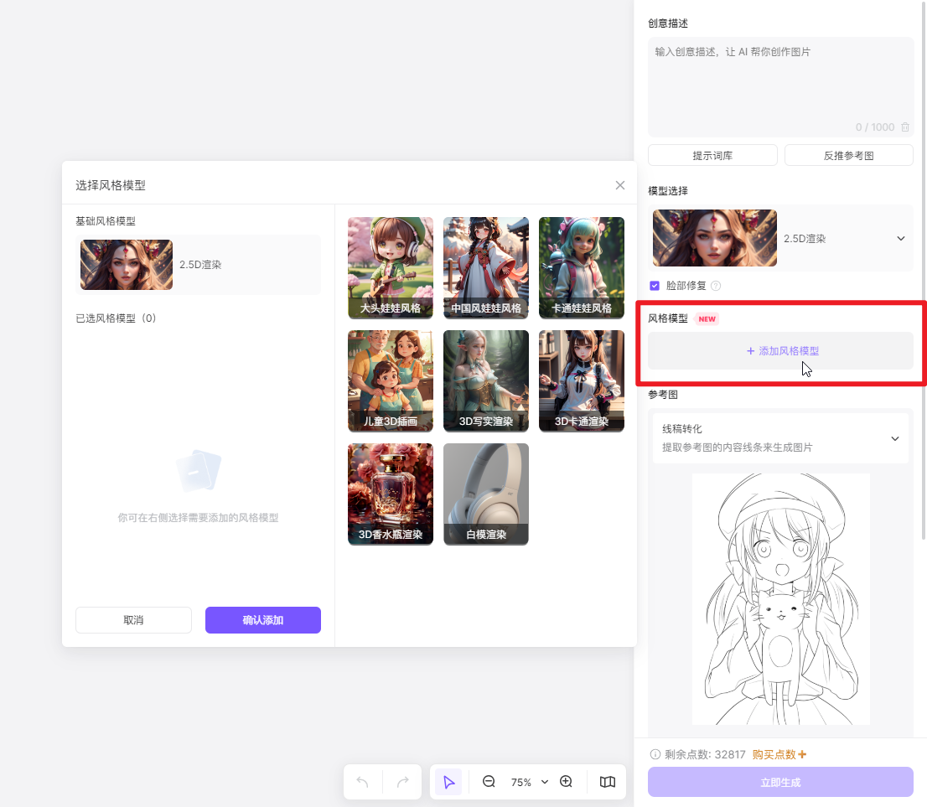The height and width of the screenshot is (807, 927).
Task: Click the line-art reference image
Action: [780, 598]
